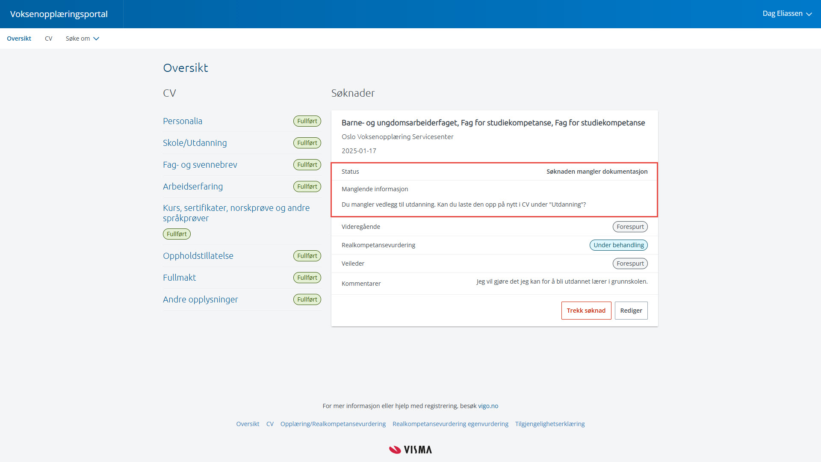The image size is (821, 462).
Task: Click the Under behandling status badge
Action: pyautogui.click(x=618, y=245)
